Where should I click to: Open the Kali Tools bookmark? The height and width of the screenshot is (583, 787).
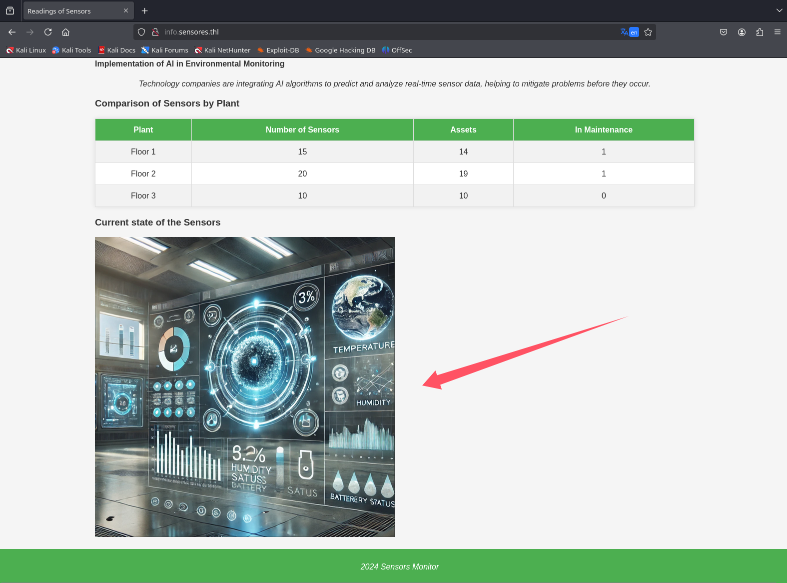pos(71,50)
